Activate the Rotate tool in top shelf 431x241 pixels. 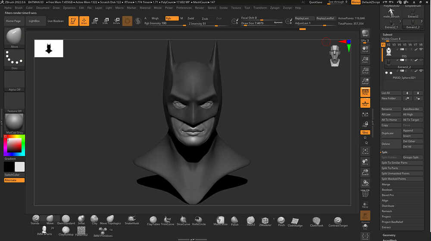coord(116,21)
